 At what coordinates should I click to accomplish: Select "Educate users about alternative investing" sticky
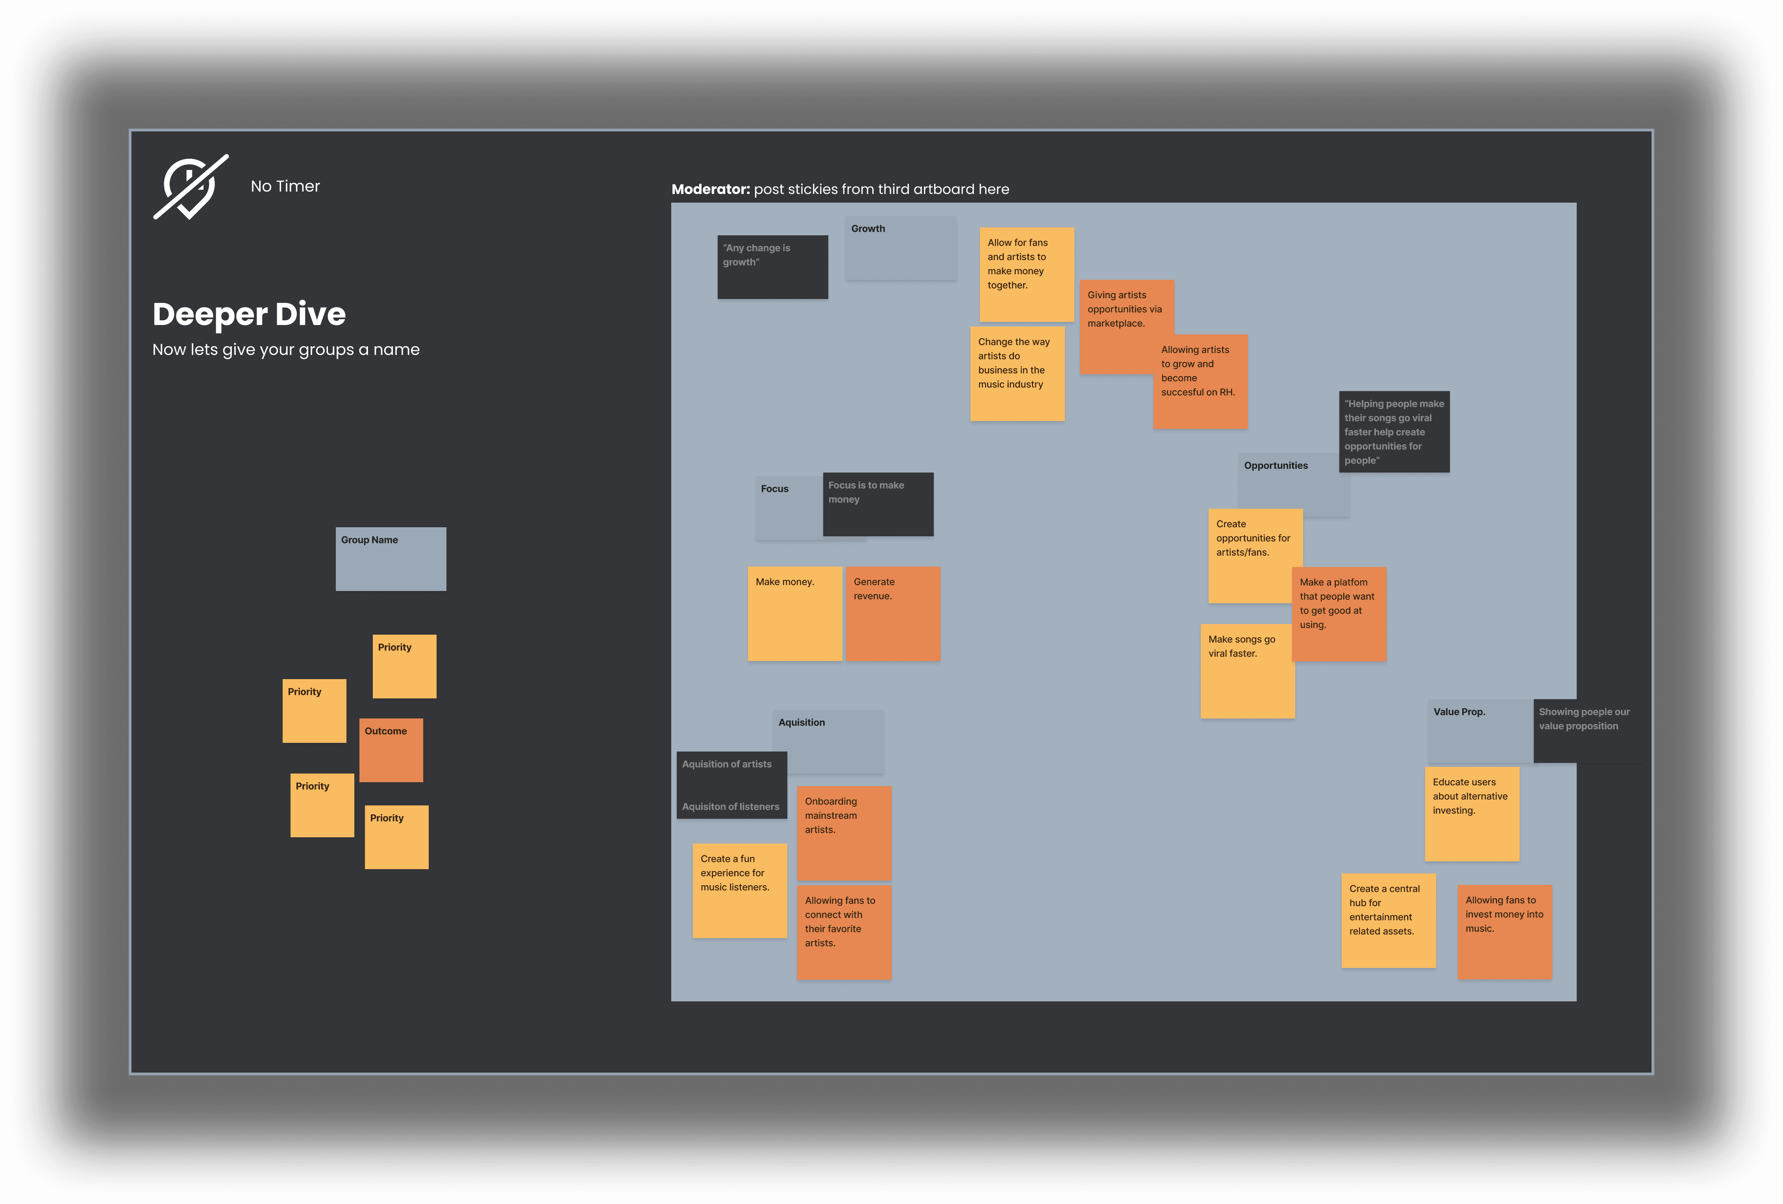[1472, 814]
